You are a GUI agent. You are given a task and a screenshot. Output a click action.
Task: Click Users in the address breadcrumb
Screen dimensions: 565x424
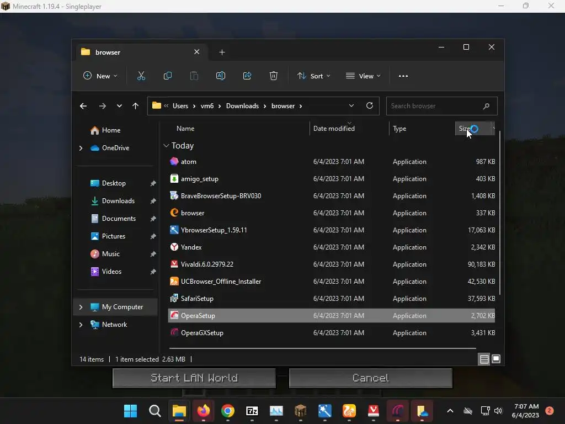(x=180, y=106)
